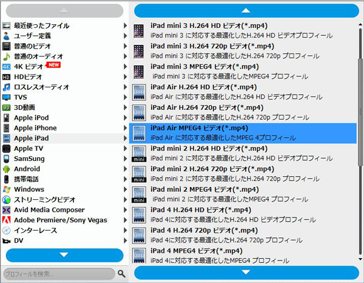
Task: Click the recent files category icon
Action: pyautogui.click(x=6, y=26)
